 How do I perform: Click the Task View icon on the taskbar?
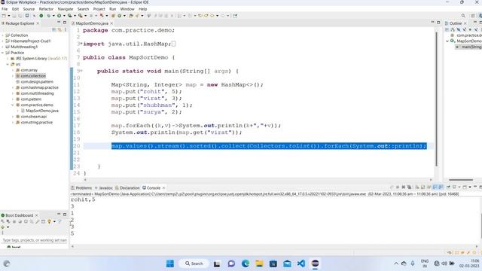[x=217, y=263]
